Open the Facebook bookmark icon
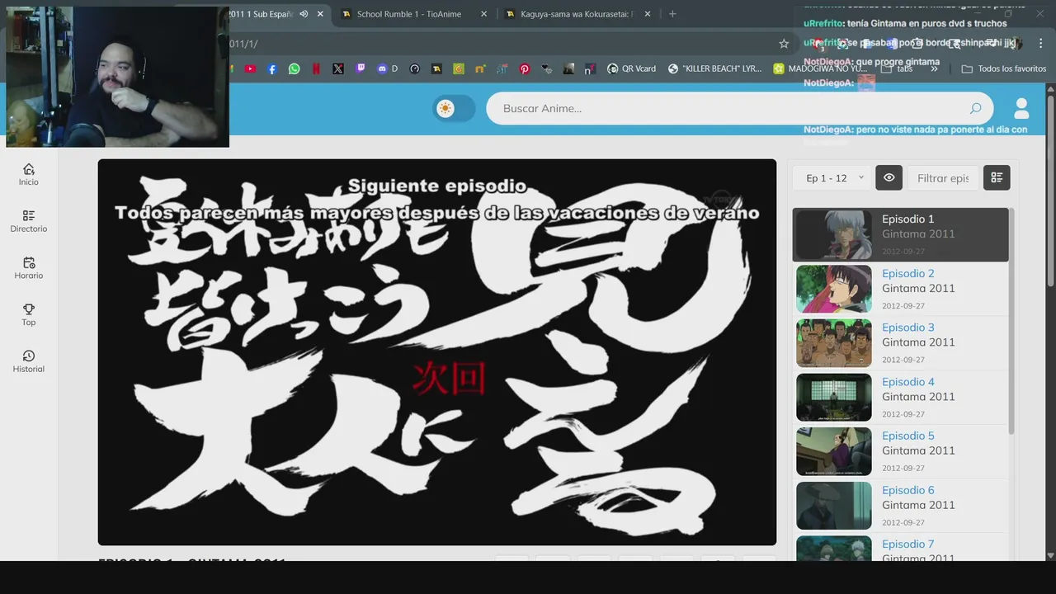This screenshot has height=594, width=1056. tap(272, 68)
